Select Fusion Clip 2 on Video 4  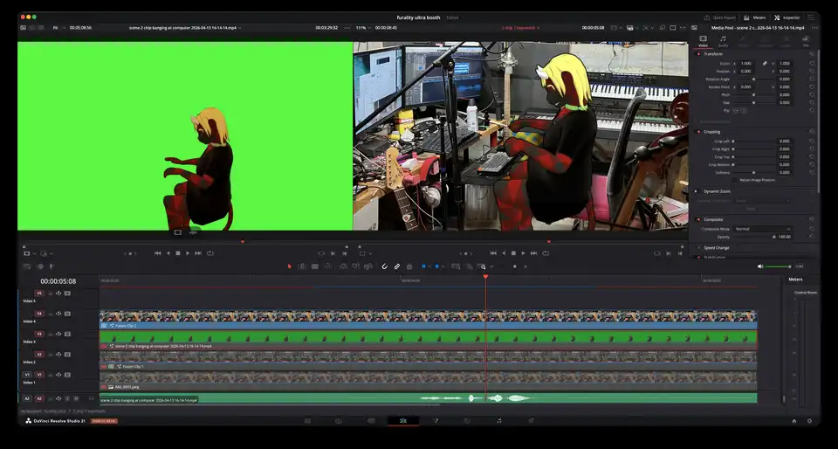pyautogui.click(x=428, y=319)
